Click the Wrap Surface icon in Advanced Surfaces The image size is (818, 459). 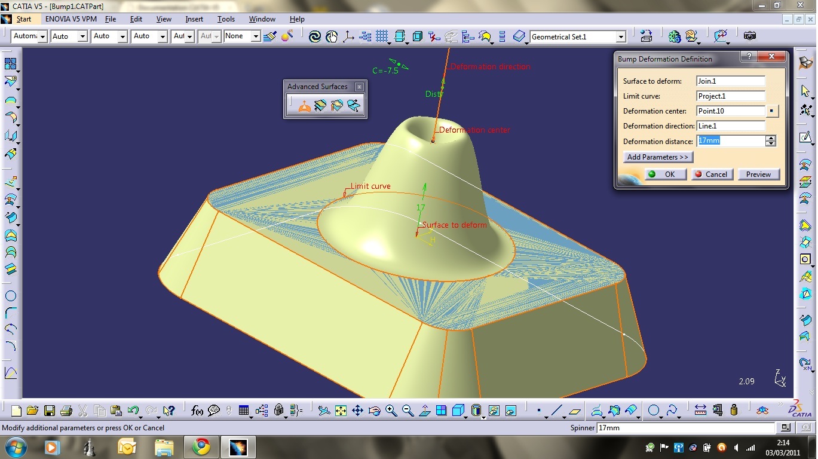(338, 106)
